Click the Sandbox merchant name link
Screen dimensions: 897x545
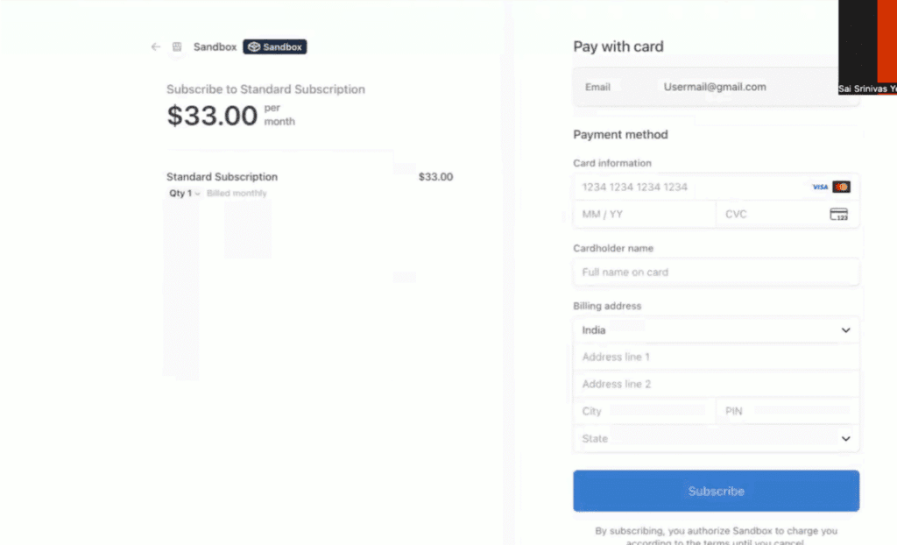click(x=215, y=47)
